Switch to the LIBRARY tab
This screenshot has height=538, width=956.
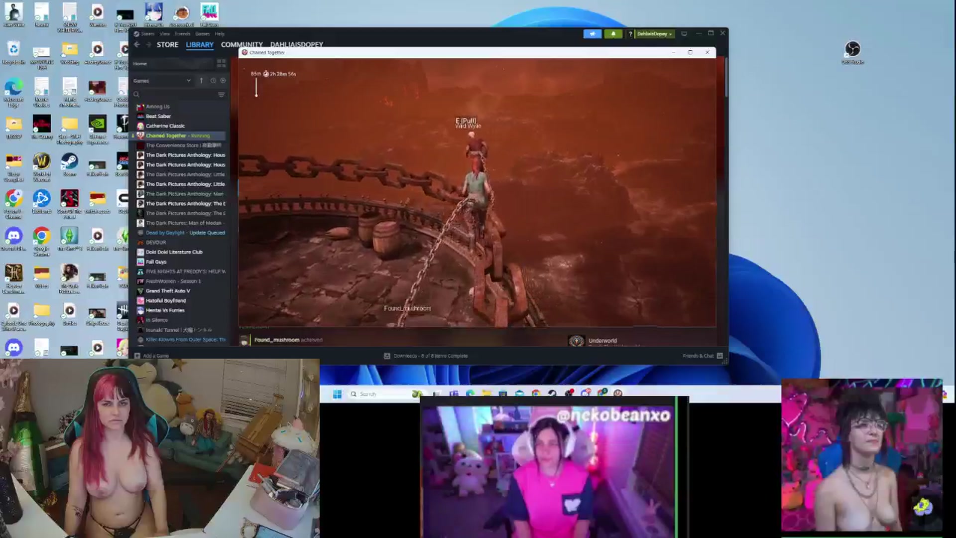pyautogui.click(x=200, y=44)
